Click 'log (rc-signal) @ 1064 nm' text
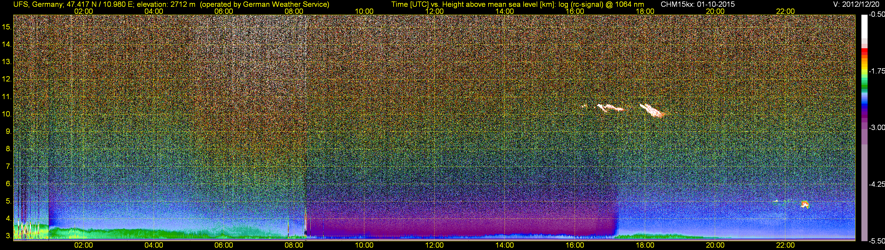This screenshot has width=885, height=250. tap(601, 4)
